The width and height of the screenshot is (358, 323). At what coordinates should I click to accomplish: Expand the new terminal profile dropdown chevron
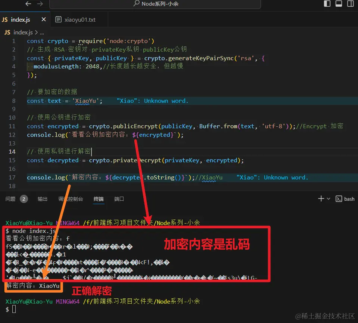[329, 199]
